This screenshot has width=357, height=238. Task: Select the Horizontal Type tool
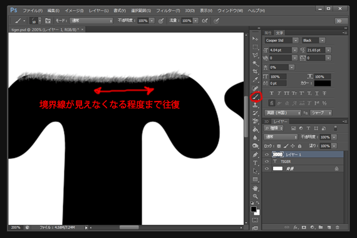pyautogui.click(x=255, y=163)
